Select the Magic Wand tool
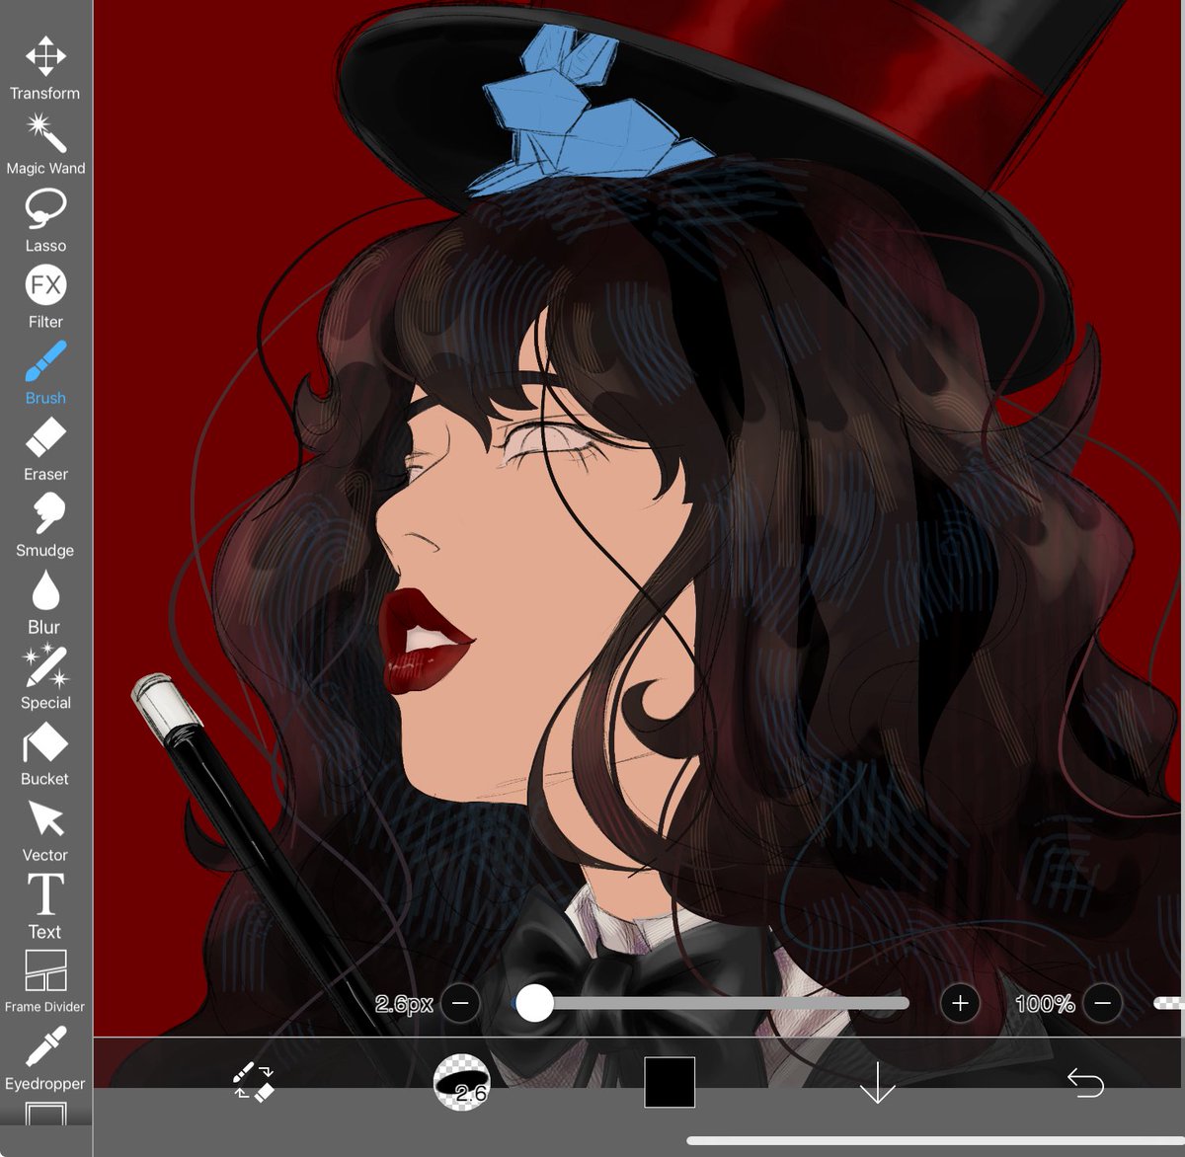 (x=45, y=145)
